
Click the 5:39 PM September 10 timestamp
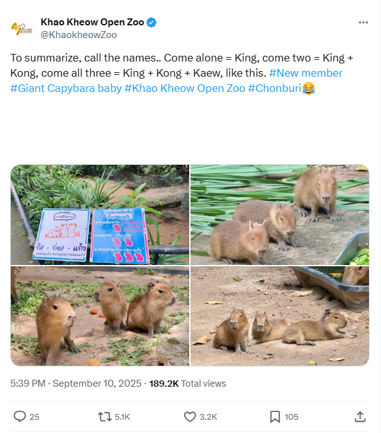tap(76, 384)
